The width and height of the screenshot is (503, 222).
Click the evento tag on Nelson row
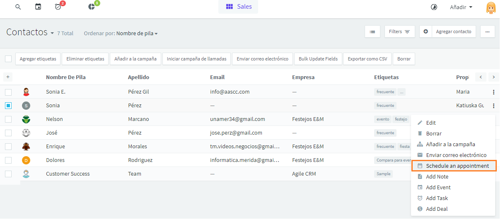(x=383, y=119)
